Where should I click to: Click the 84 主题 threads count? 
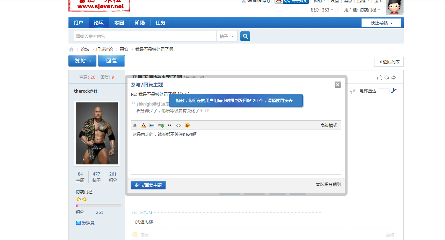click(80, 177)
